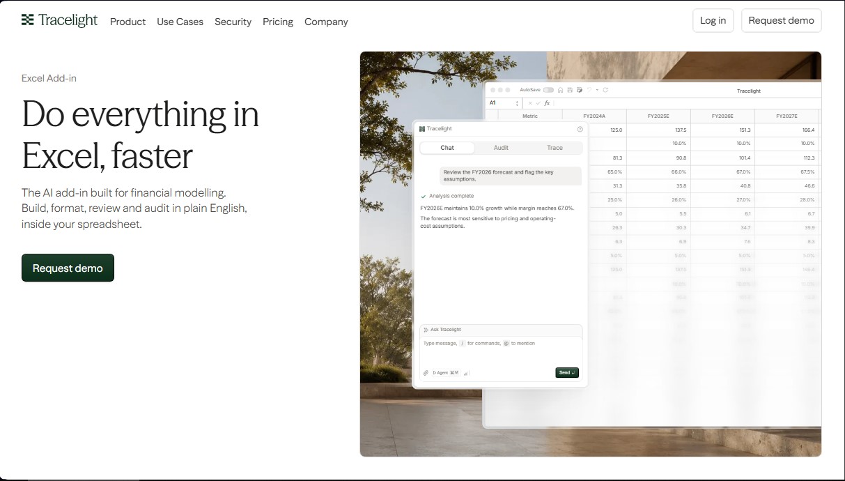The image size is (845, 481).
Task: Click the help icon in Tracelight panel
Action: coord(580,129)
